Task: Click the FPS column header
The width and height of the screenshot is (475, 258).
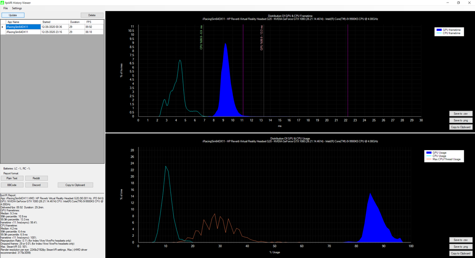Action: click(94, 22)
